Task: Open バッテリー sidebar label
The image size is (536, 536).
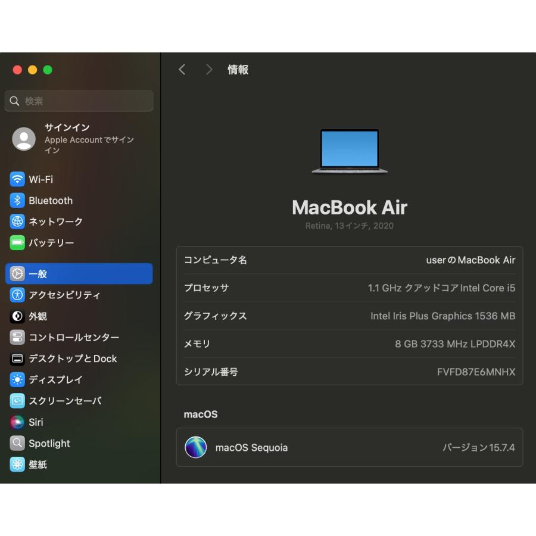Action: pos(51,243)
